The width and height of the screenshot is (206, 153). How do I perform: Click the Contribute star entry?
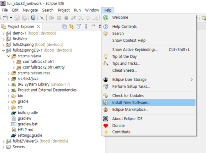[149, 132]
